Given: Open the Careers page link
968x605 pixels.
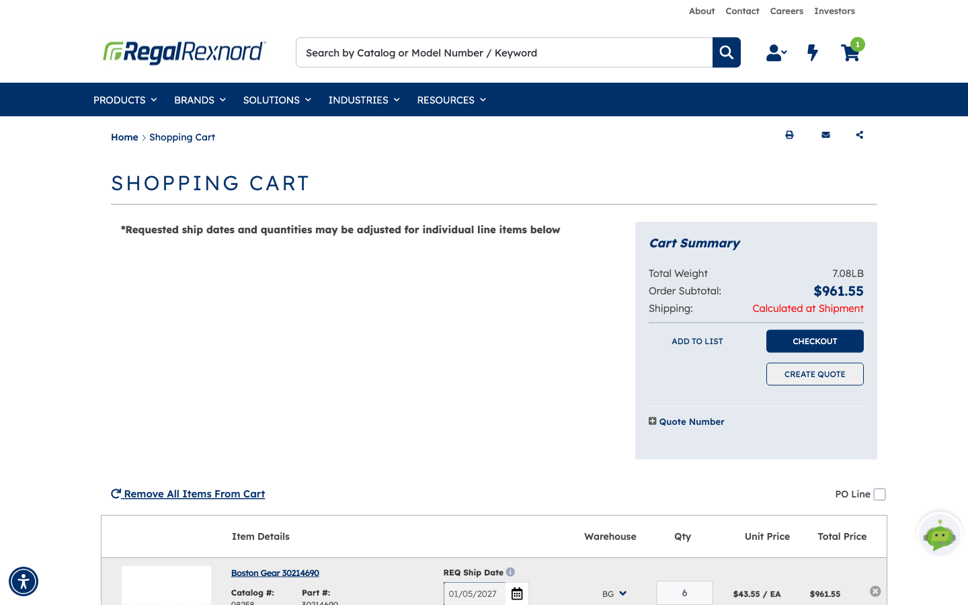Looking at the screenshot, I should (787, 11).
